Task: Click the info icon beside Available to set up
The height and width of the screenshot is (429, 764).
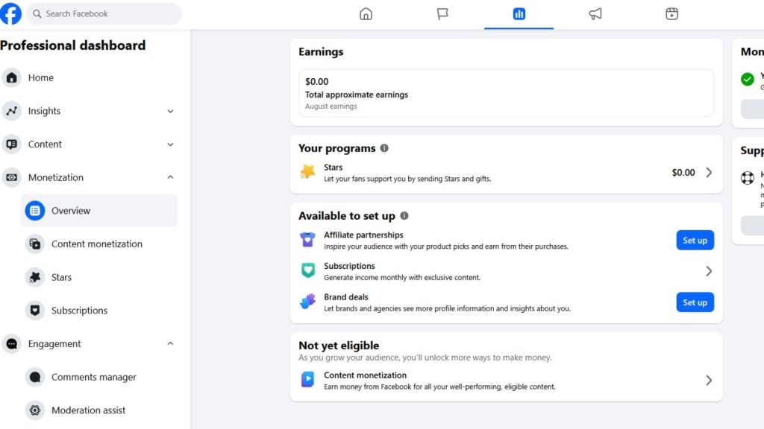Action: click(404, 215)
